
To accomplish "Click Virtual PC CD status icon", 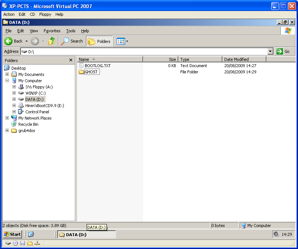I will [15, 243].
